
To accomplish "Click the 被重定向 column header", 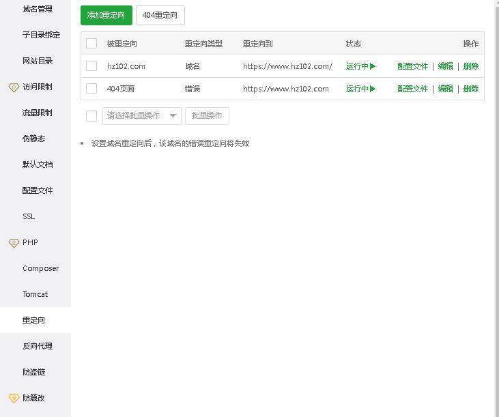I will click(x=122, y=44).
